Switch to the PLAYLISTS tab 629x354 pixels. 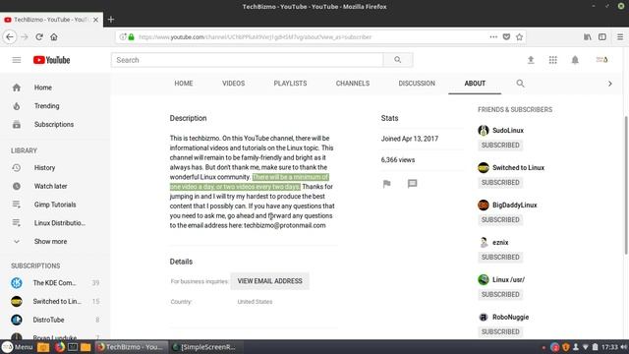[x=290, y=84]
